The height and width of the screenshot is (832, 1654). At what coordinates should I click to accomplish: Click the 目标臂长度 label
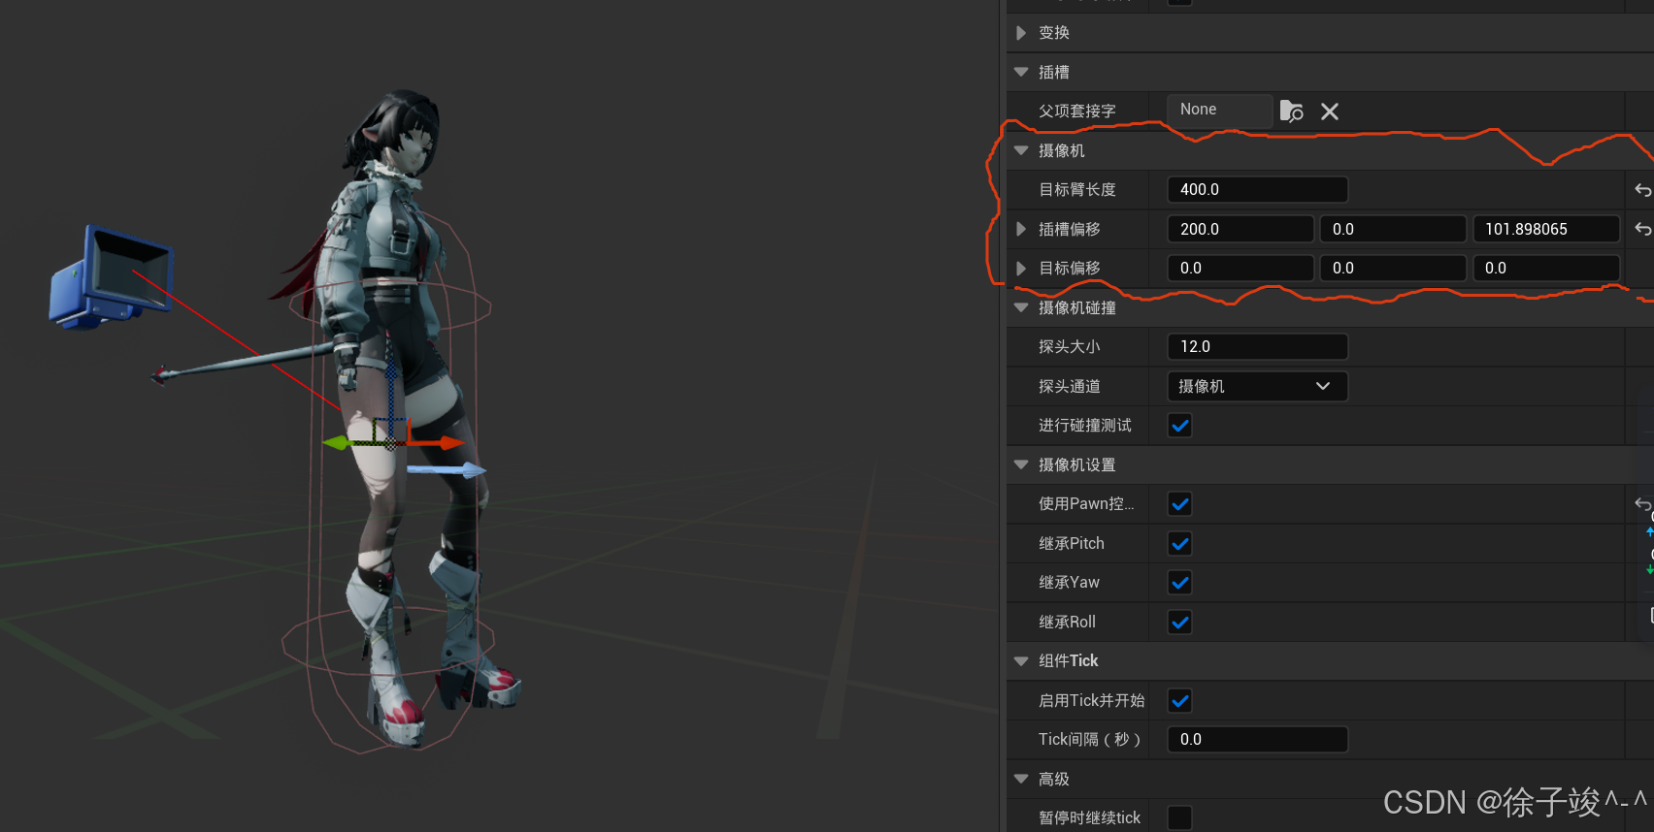click(x=1077, y=190)
